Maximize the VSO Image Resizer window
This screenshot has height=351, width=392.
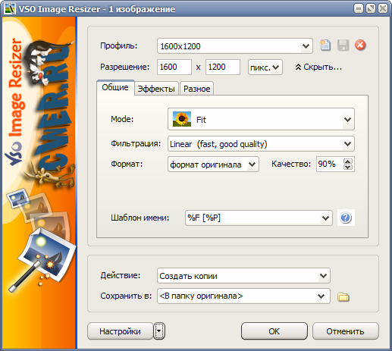[x=371, y=9]
